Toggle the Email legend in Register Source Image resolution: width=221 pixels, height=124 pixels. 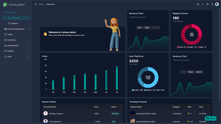coord(181,47)
